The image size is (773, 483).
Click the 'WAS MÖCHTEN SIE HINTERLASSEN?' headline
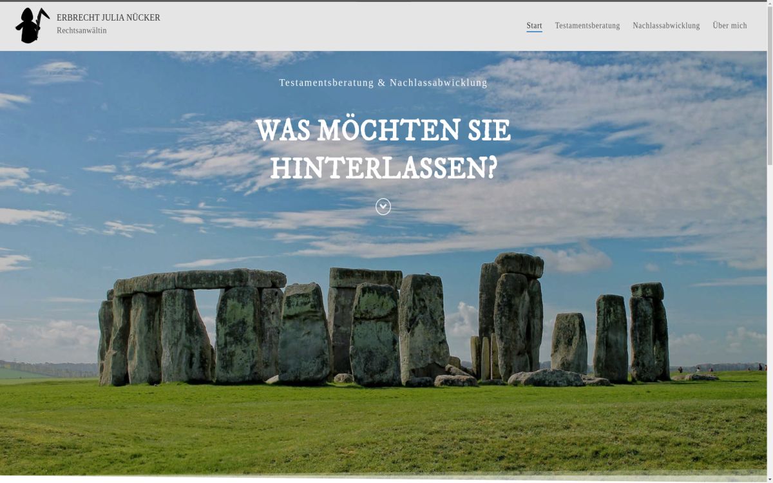[x=384, y=149]
